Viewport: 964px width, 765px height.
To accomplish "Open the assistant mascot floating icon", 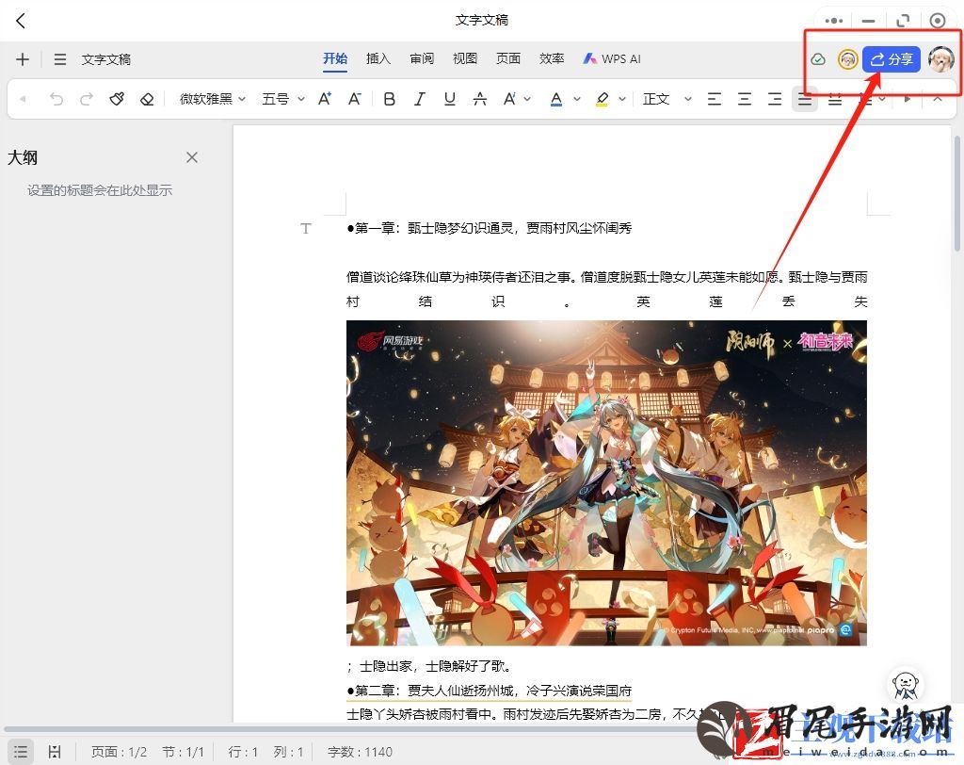I will coord(906,684).
